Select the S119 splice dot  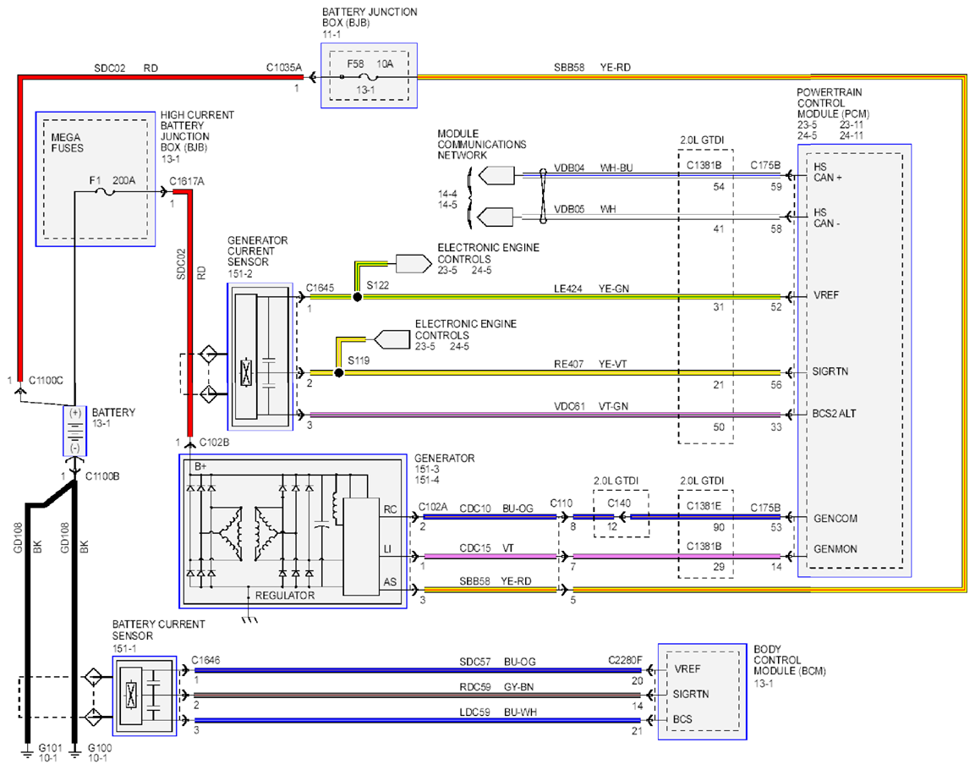pos(338,373)
